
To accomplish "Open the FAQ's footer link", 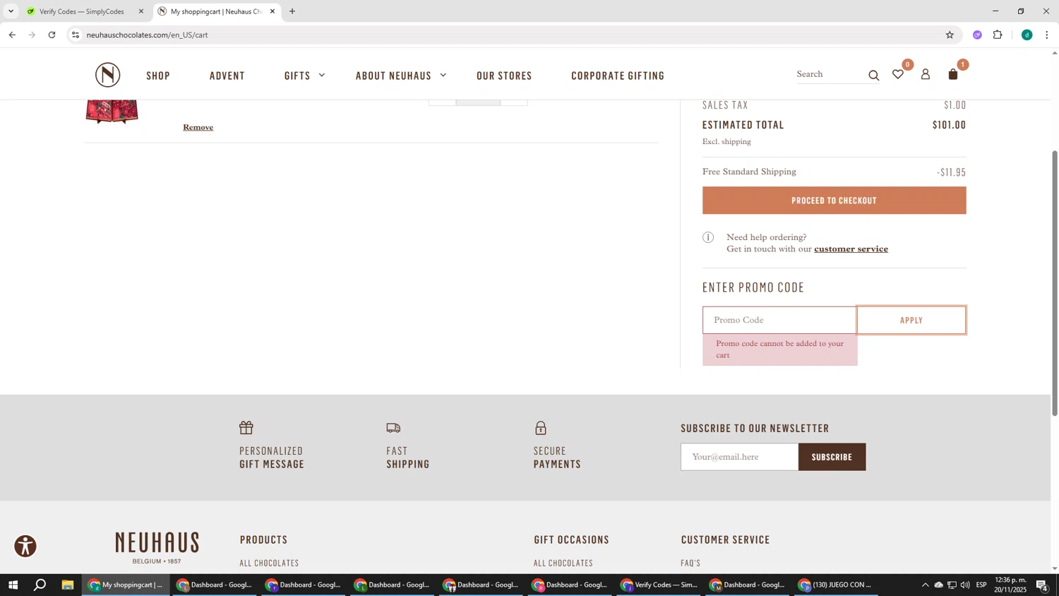I will (690, 563).
